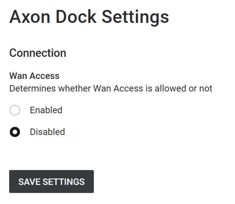The width and height of the screenshot is (235, 204).
Task: Click the "Disabled" option label text
Action: (47, 132)
